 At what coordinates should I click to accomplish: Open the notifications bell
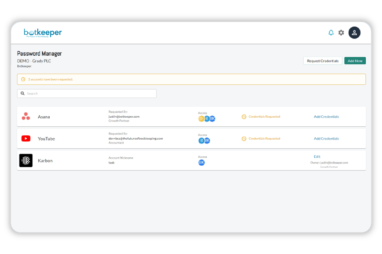pos(331,32)
